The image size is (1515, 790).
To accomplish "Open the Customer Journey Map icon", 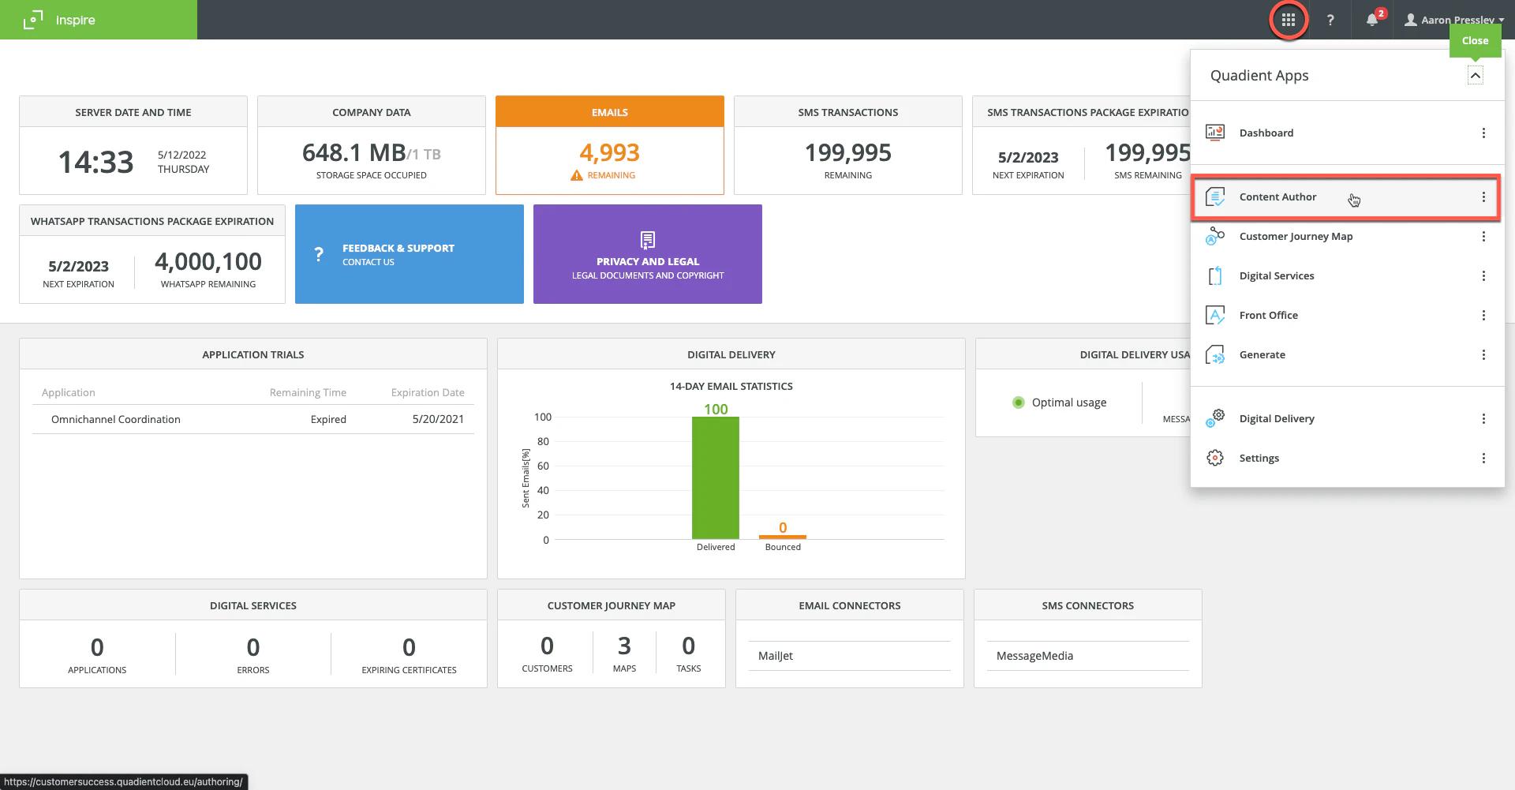I will [x=1215, y=236].
